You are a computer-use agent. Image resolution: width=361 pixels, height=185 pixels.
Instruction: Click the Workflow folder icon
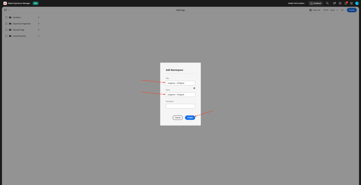[10, 17]
